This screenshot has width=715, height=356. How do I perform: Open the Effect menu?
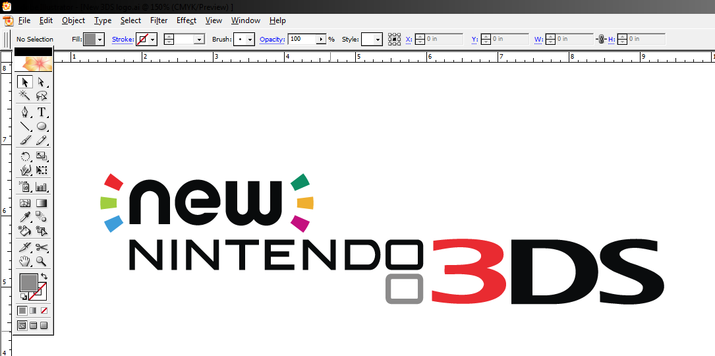(186, 20)
